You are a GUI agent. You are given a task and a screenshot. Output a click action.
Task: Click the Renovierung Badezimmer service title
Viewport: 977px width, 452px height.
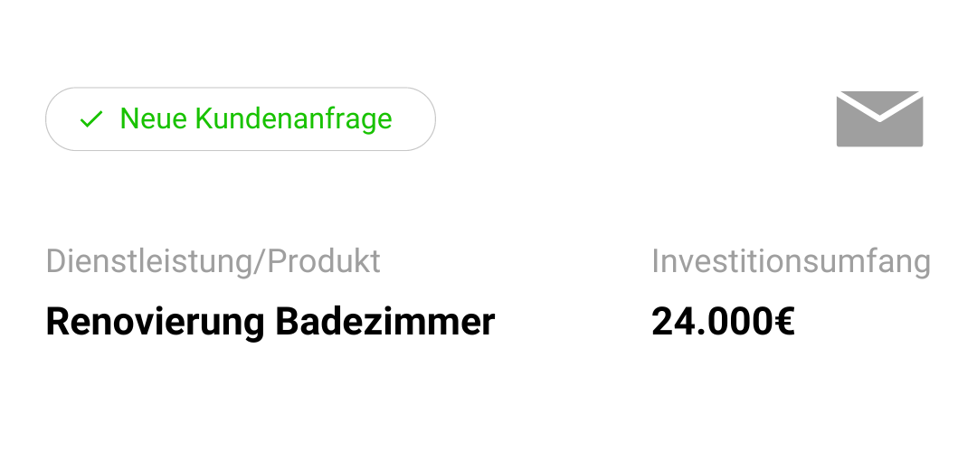(270, 323)
